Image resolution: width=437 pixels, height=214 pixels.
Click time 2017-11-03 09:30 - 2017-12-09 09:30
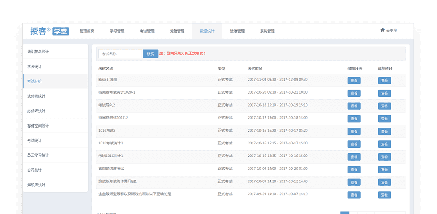coord(278,79)
